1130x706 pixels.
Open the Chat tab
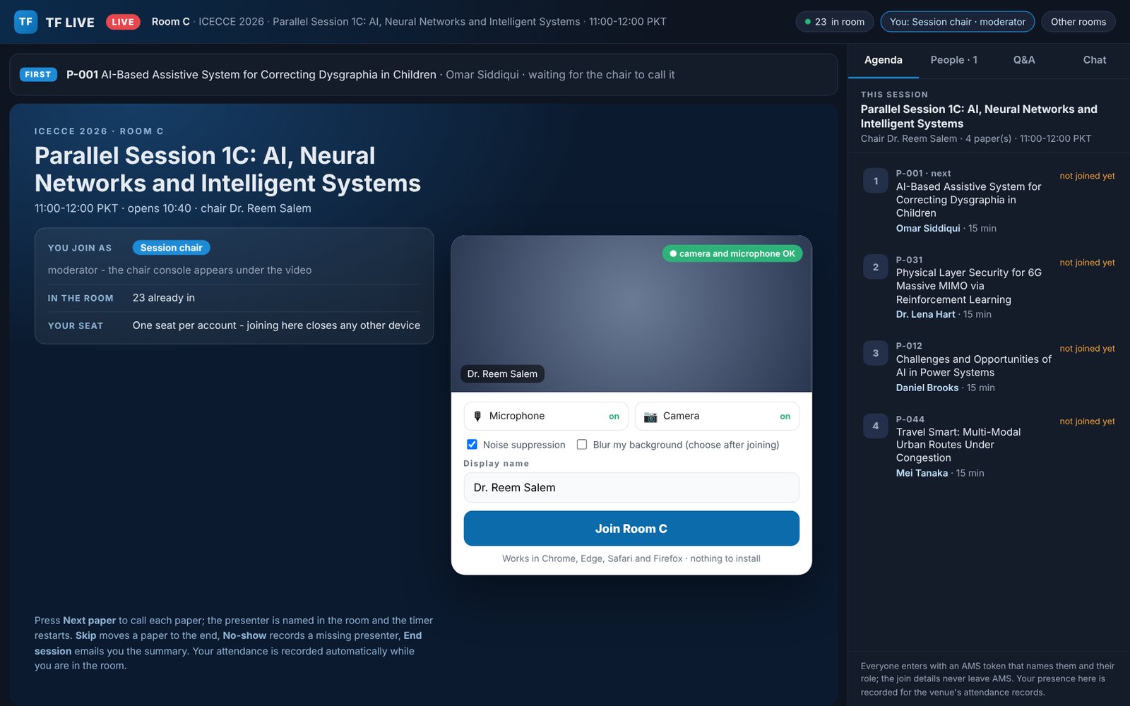(x=1095, y=60)
